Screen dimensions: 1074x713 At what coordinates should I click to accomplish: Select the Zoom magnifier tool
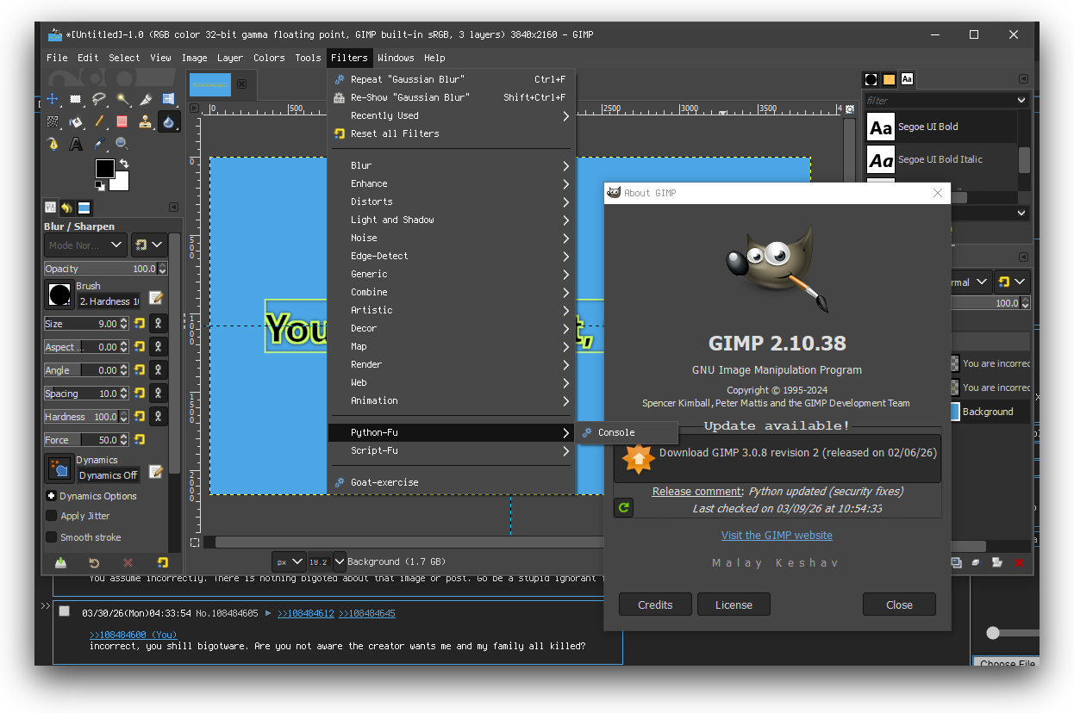122,144
